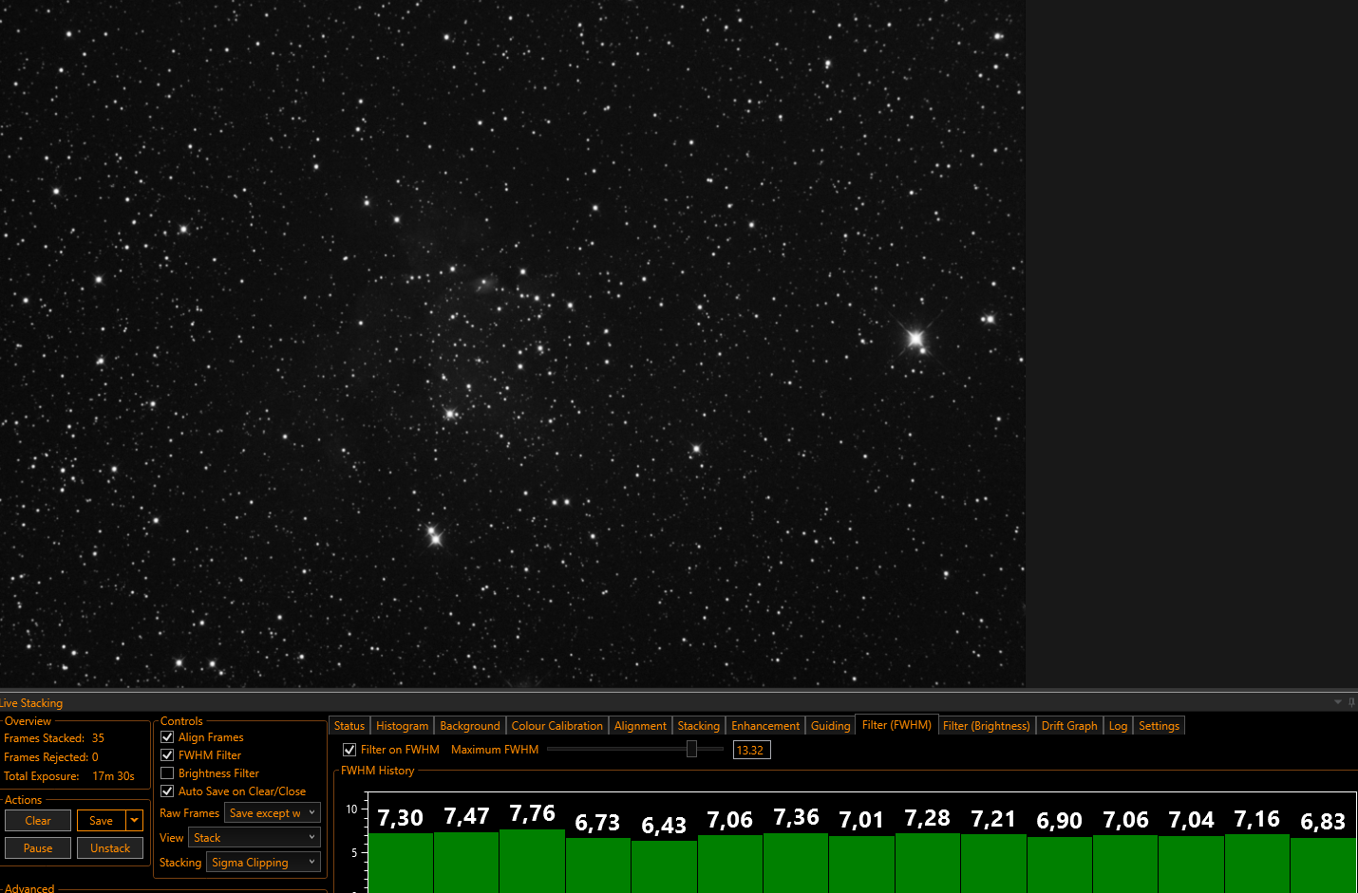Switch to the Filter (Brightness) tab
The height and width of the screenshot is (893, 1358).
point(987,726)
